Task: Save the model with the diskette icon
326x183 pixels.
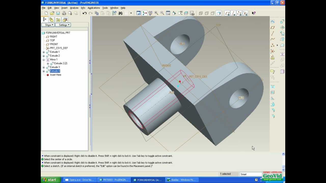Action: point(58,13)
